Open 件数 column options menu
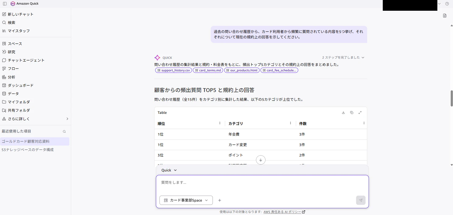 pyautogui.click(x=364, y=123)
